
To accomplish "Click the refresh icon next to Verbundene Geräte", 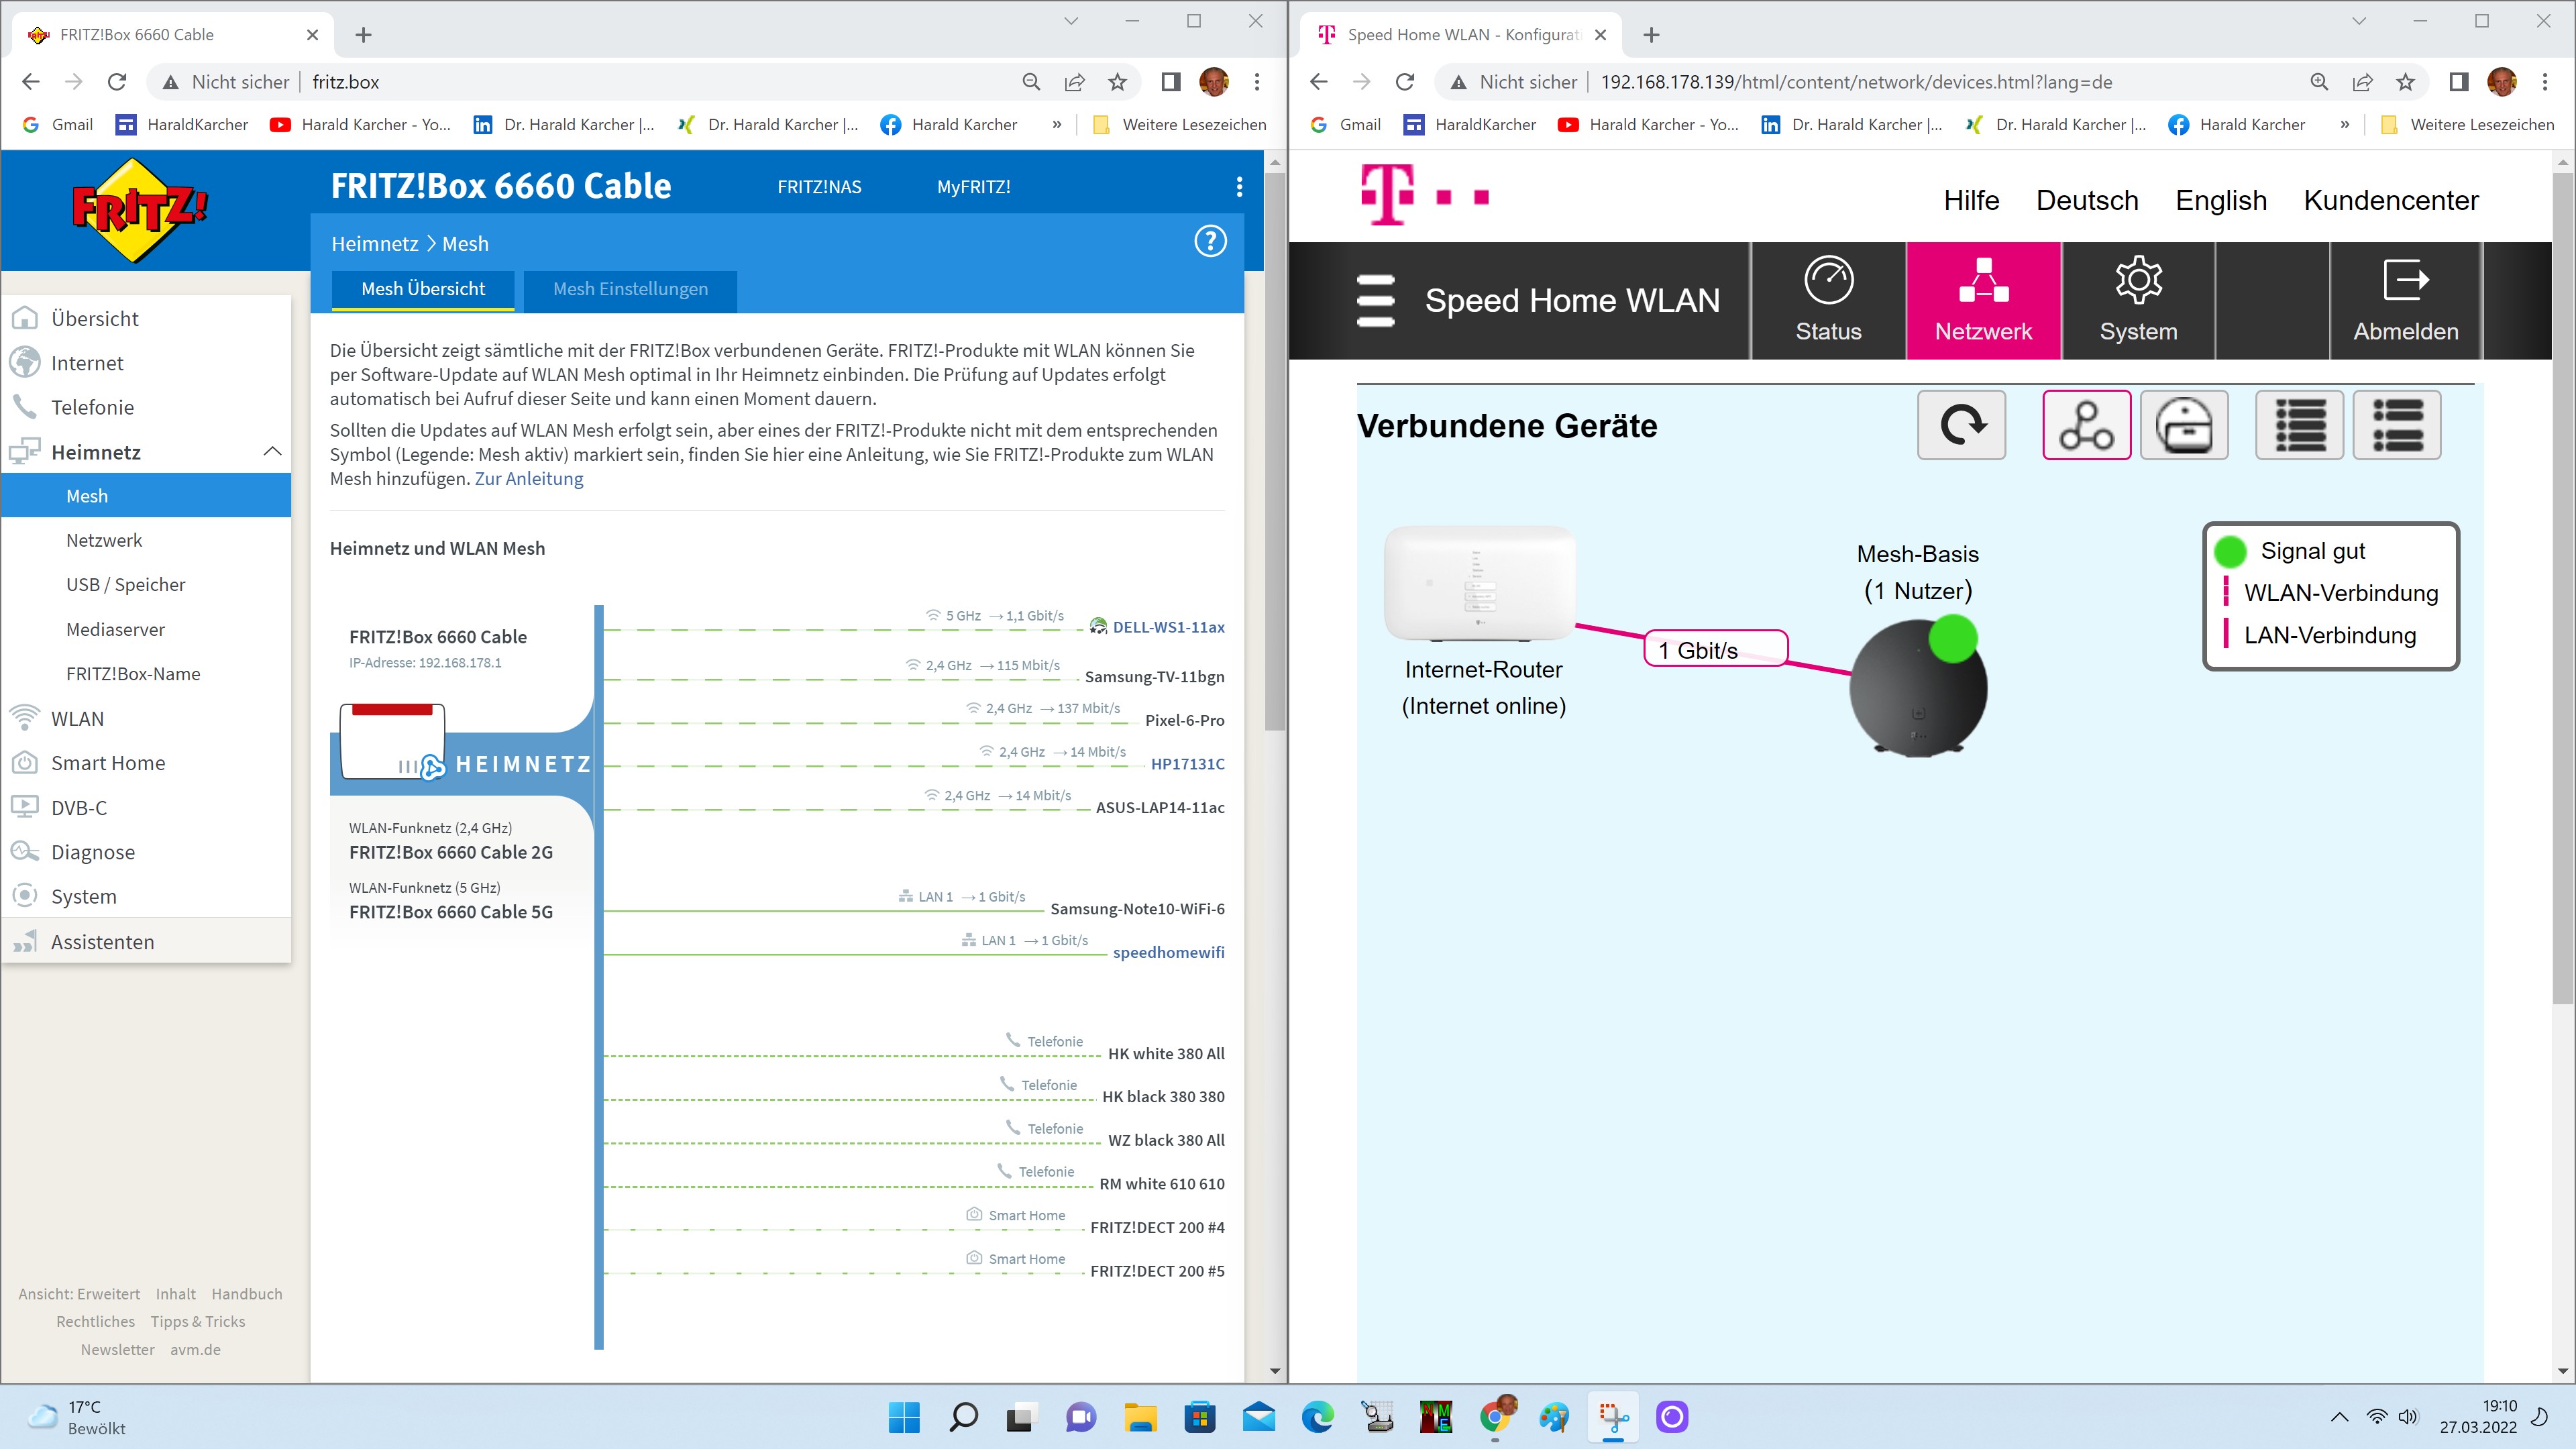I will click(1961, 425).
